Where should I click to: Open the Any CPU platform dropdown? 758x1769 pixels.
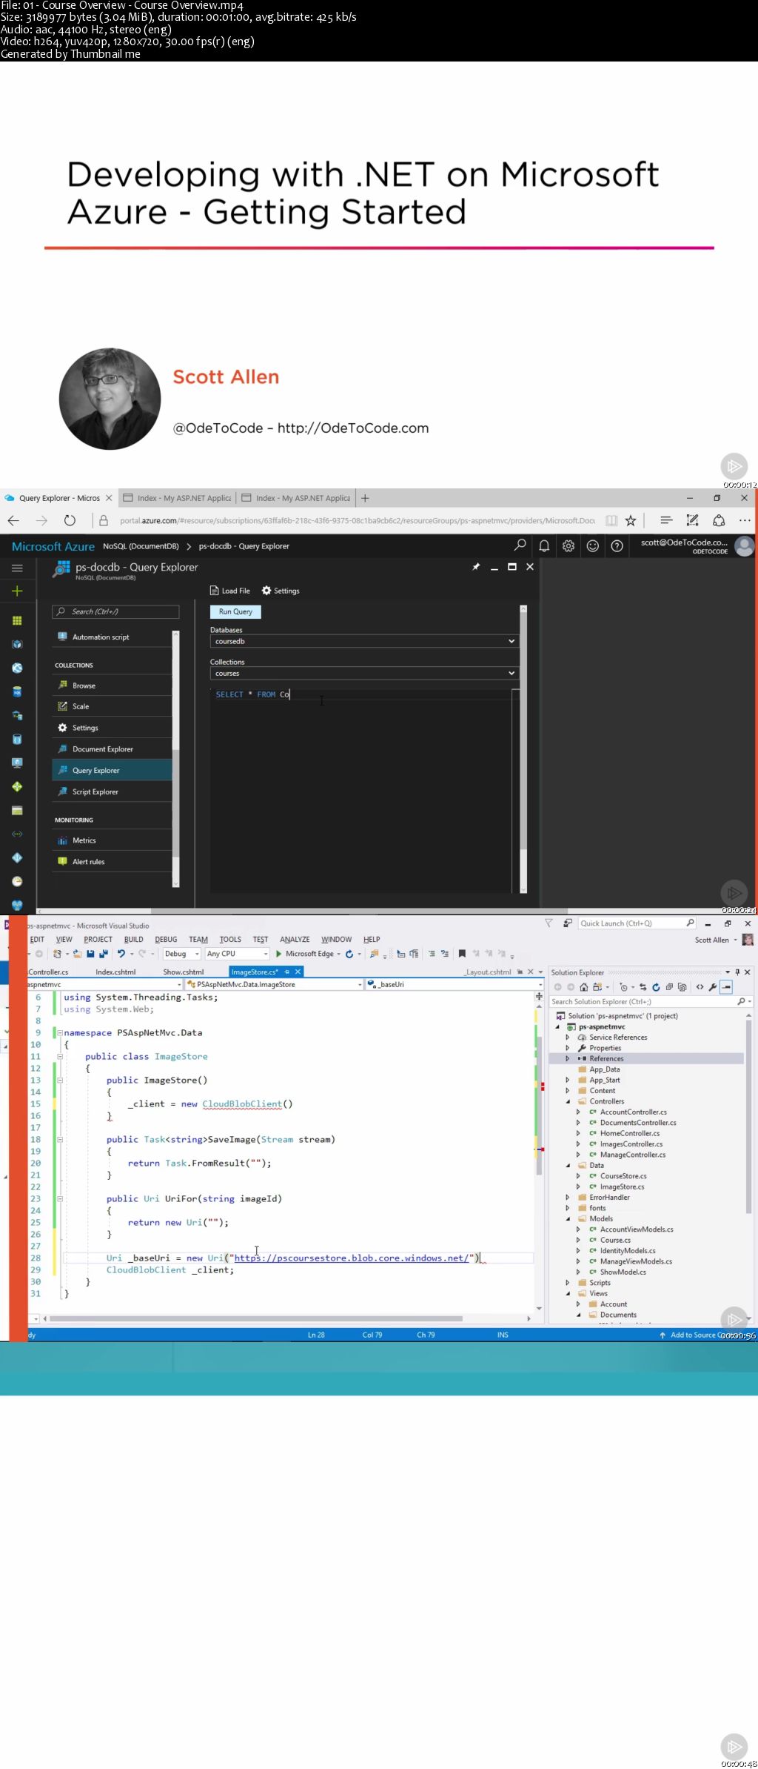click(x=237, y=954)
